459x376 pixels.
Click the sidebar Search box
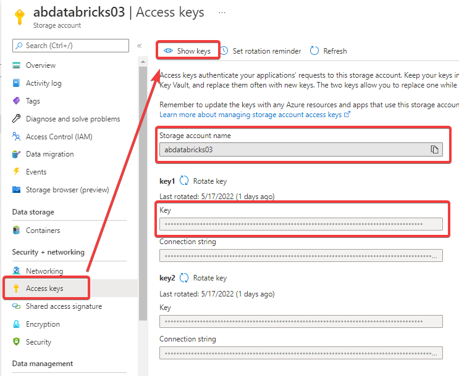[x=70, y=46]
